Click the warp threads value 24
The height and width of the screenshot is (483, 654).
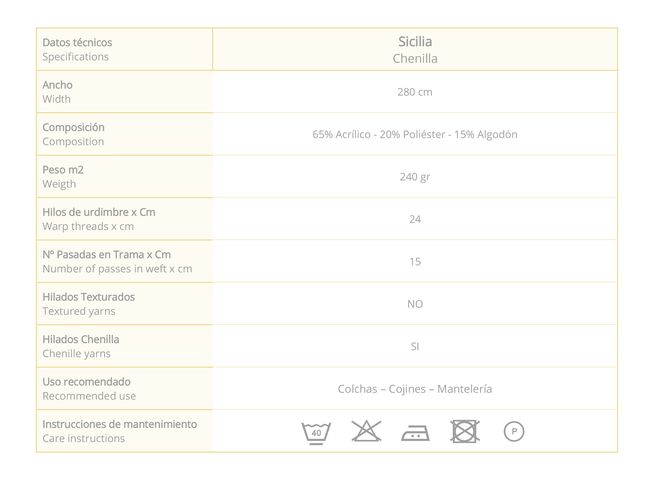415,219
